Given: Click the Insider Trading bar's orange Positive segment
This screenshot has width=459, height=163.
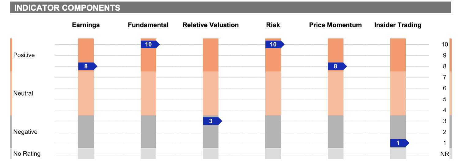Looking at the screenshot, I should [x=398, y=55].
